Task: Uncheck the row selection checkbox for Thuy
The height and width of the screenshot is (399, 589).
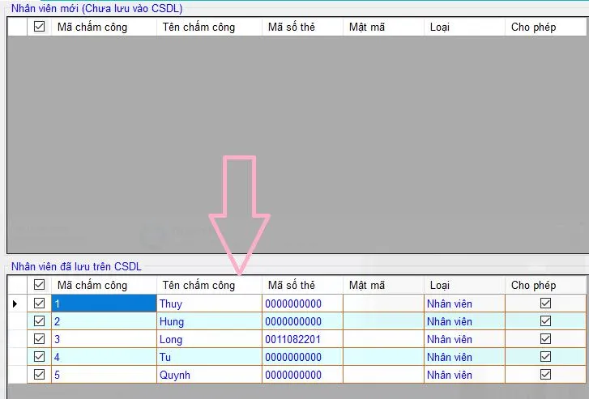Action: point(39,303)
